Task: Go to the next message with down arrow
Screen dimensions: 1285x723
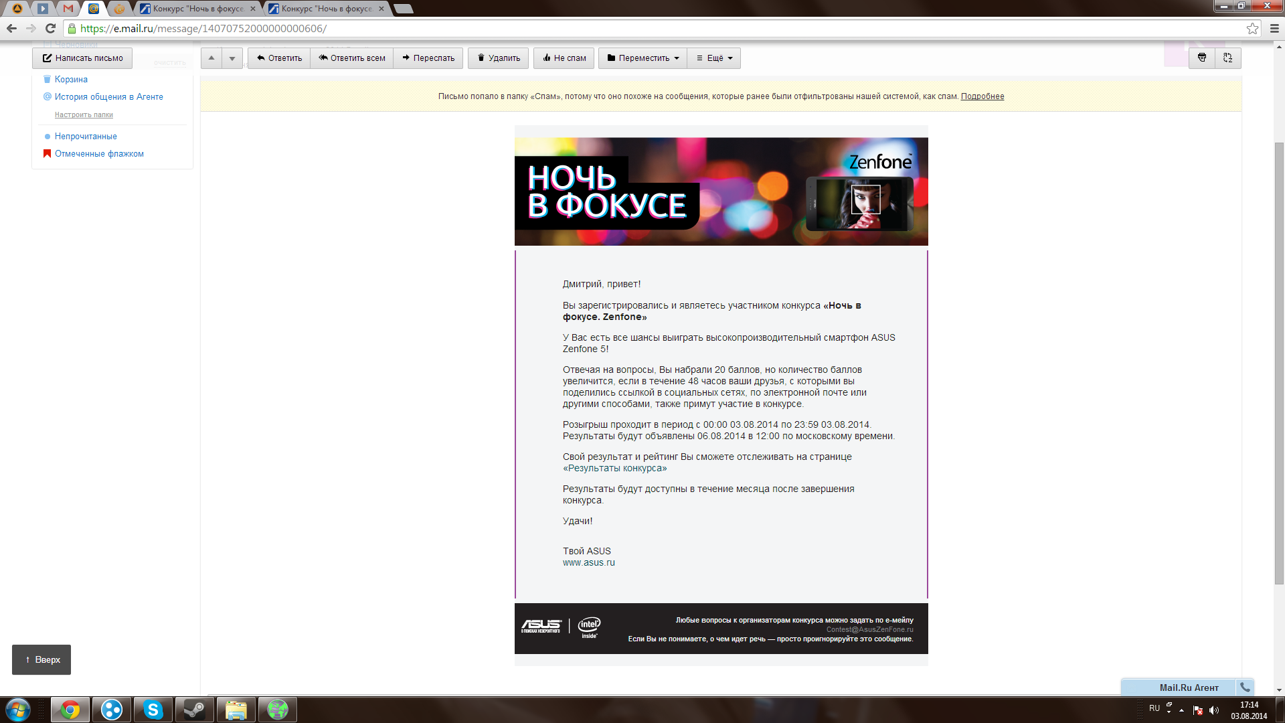Action: 232,58
